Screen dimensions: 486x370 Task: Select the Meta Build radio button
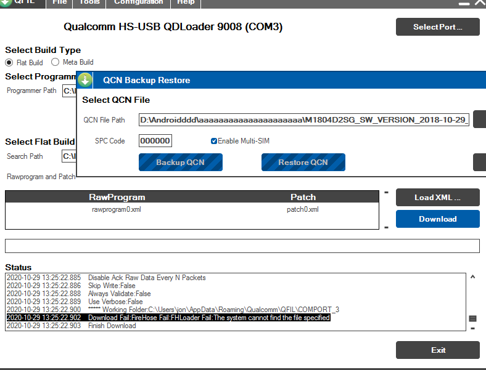coord(56,62)
